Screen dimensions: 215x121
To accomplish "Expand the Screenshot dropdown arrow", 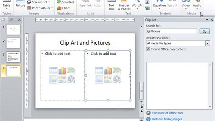I will (x=49, y=2).
